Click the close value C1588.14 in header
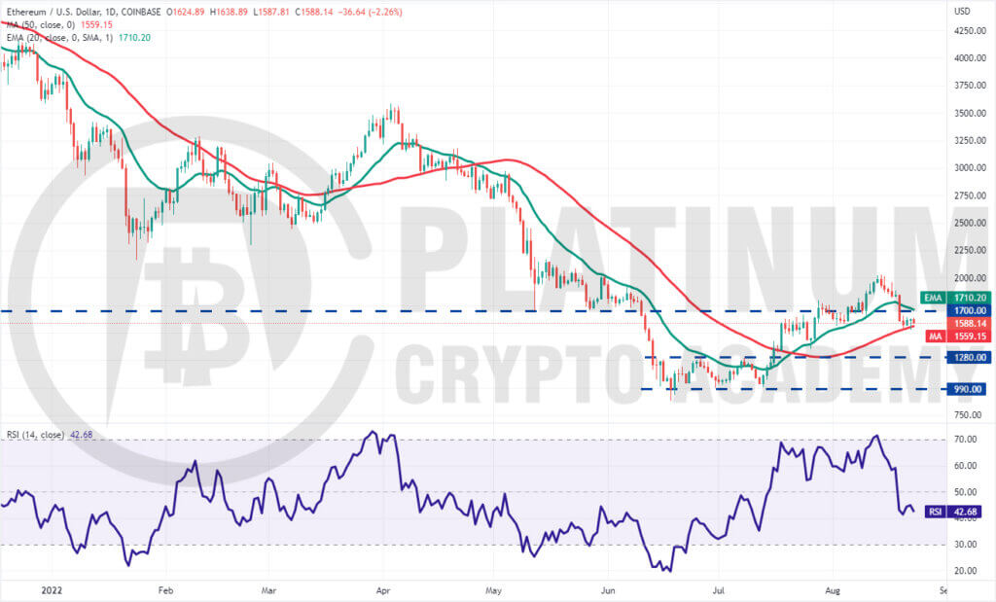 point(314,12)
